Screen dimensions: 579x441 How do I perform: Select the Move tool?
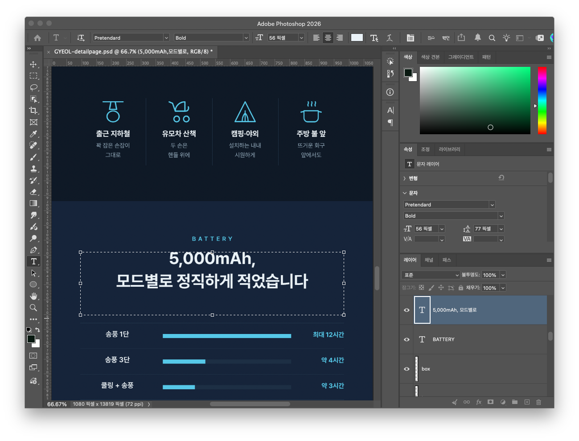[x=33, y=64]
